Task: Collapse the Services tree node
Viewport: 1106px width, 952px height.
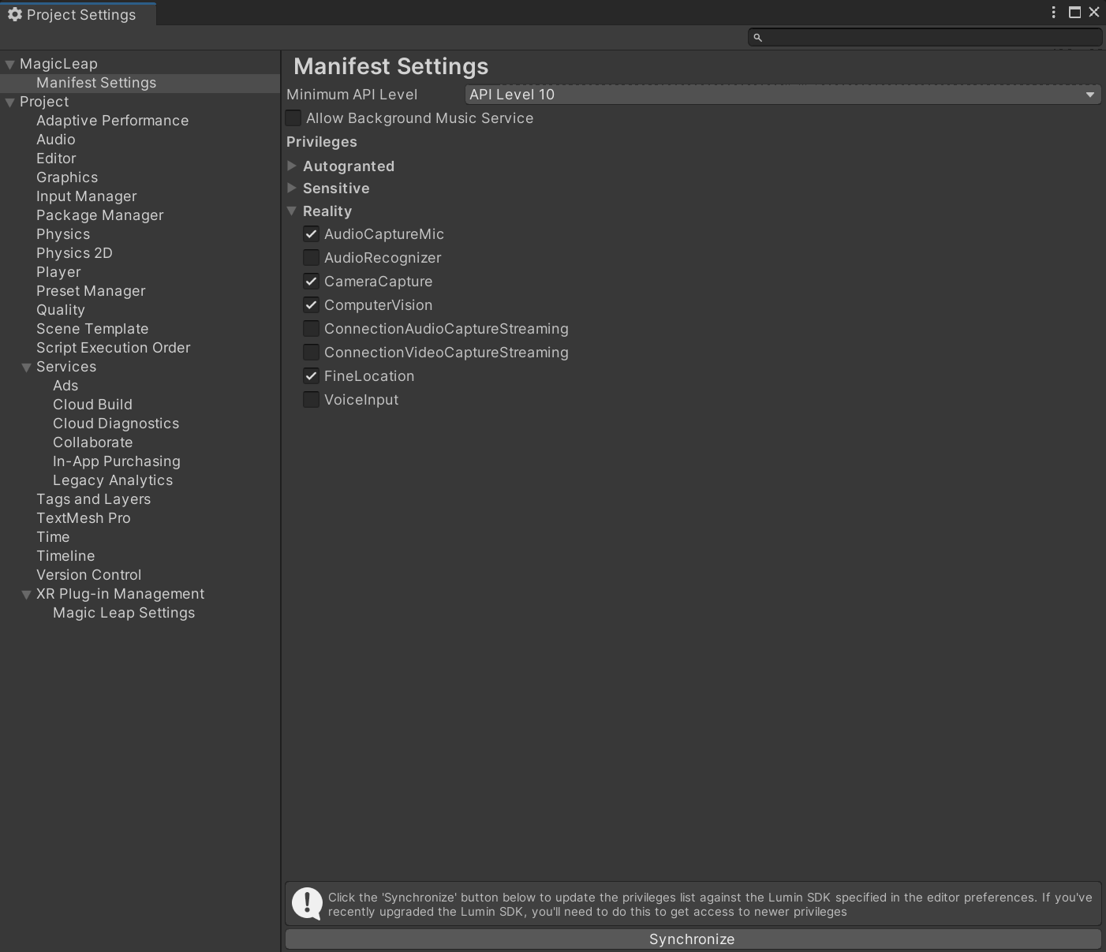Action: pos(26,368)
